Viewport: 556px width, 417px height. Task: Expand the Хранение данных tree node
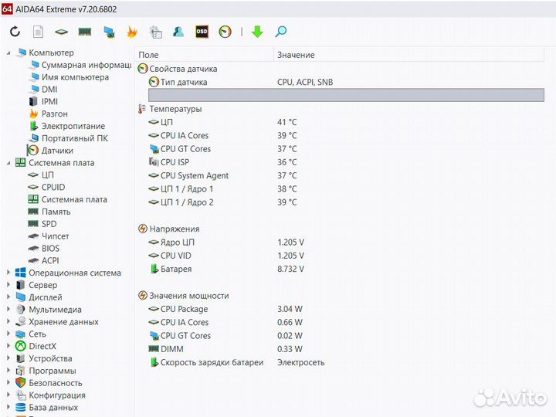[8, 321]
